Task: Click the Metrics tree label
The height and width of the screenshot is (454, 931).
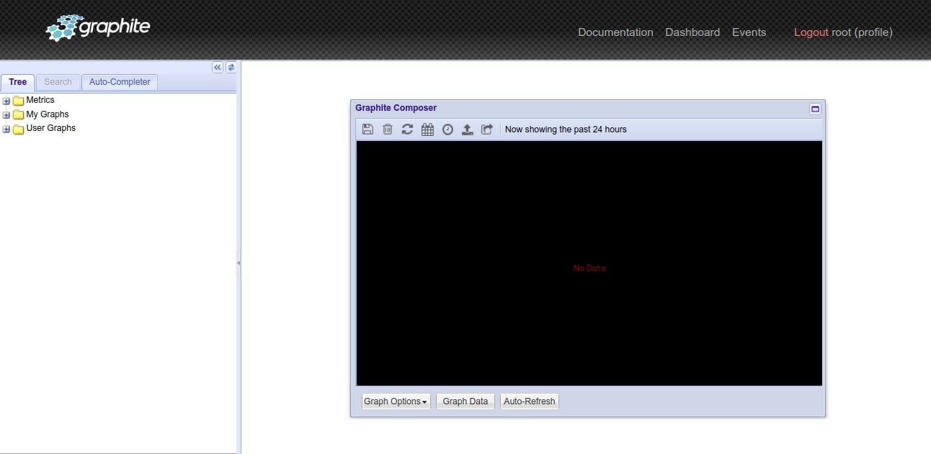Action: tap(40, 100)
